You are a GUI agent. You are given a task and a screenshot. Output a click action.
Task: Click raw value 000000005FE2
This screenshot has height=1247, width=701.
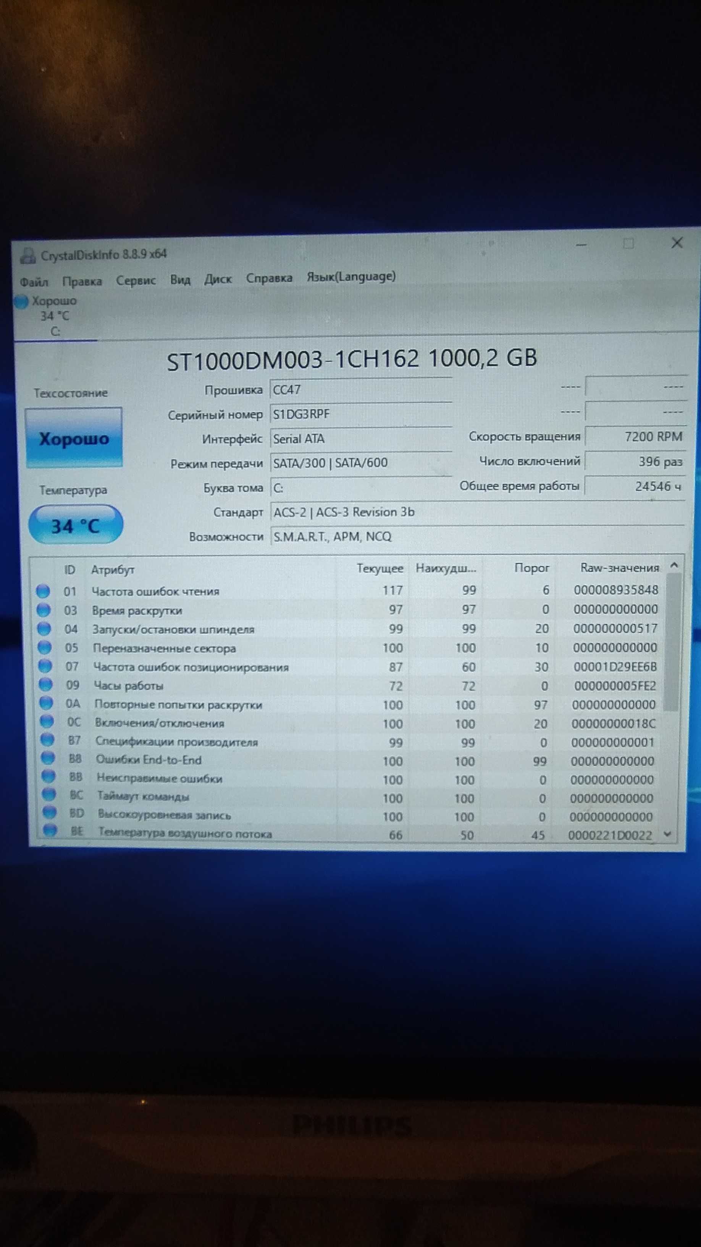615,686
